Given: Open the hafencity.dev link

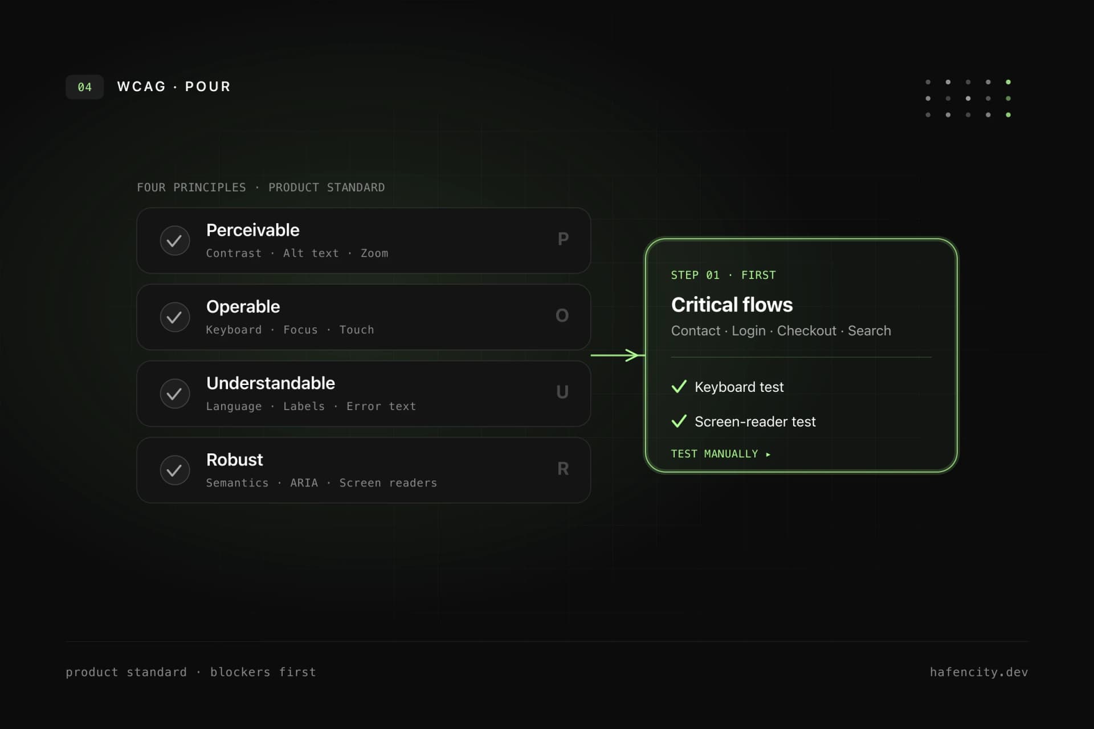Looking at the screenshot, I should pos(979,672).
